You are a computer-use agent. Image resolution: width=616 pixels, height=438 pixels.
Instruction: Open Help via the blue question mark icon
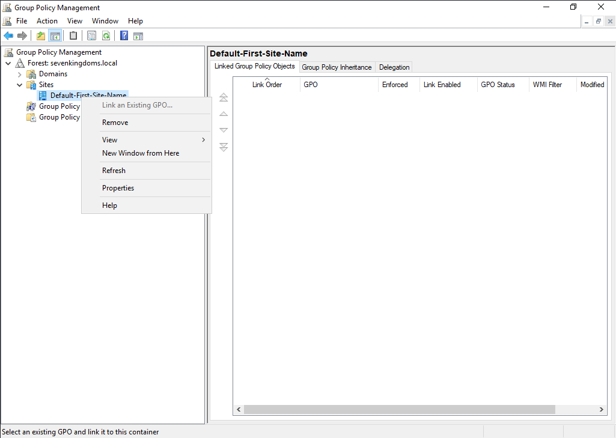[124, 35]
